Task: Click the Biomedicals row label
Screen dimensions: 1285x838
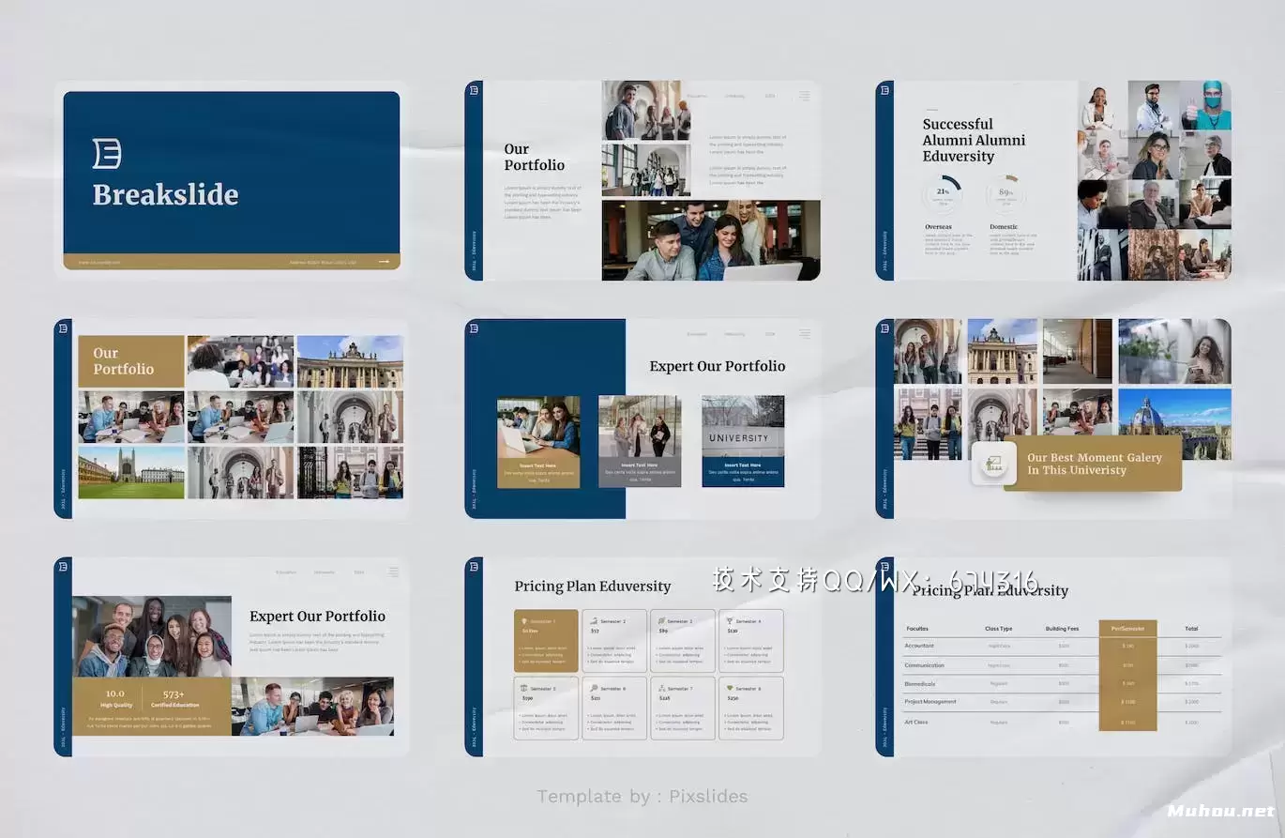Action: [x=920, y=684]
